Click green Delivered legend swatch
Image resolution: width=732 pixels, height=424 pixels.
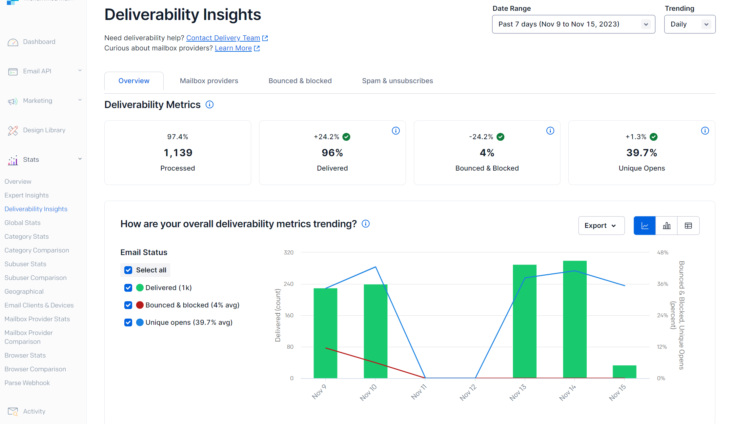click(140, 288)
